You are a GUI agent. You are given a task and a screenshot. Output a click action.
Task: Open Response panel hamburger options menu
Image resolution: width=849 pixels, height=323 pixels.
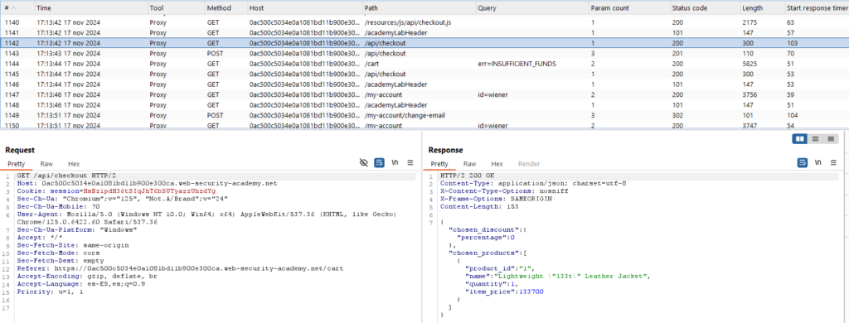pyautogui.click(x=833, y=163)
